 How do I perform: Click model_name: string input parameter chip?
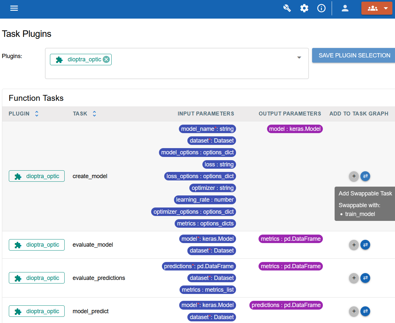pyautogui.click(x=207, y=129)
